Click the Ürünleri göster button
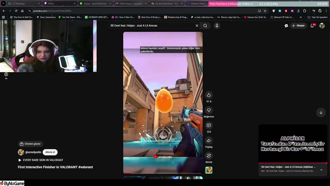The image size is (330, 186). [x=30, y=144]
